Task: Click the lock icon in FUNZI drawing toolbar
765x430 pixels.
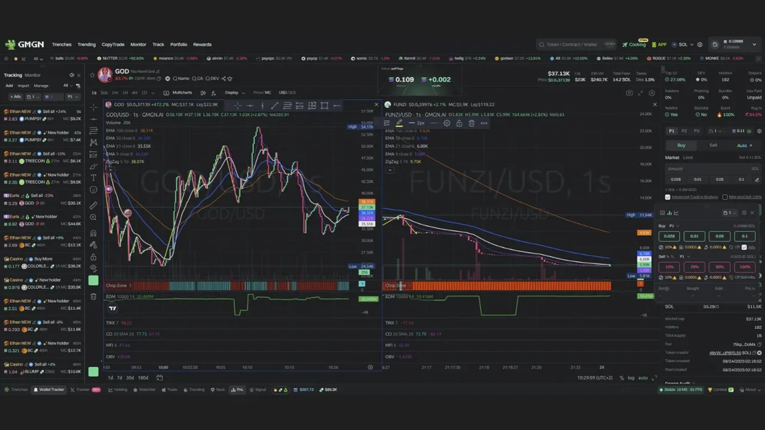Action: pos(459,123)
